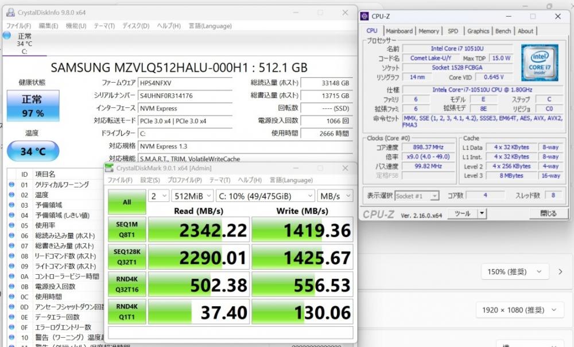Click the CPU-Z app icon in title bar
Viewport: 574px width, 347px height.
[x=364, y=17]
